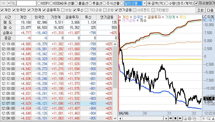Click the chart rewind button
215x122 pixels.
click(171, 118)
